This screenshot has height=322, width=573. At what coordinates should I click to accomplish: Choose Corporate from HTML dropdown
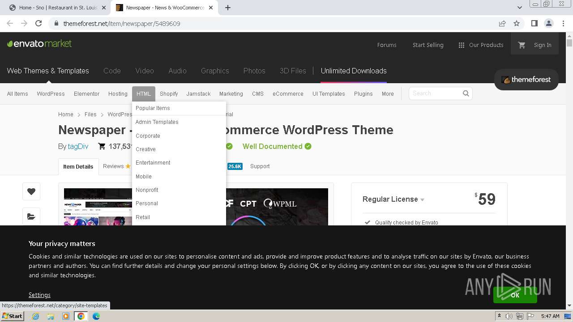[x=148, y=136]
